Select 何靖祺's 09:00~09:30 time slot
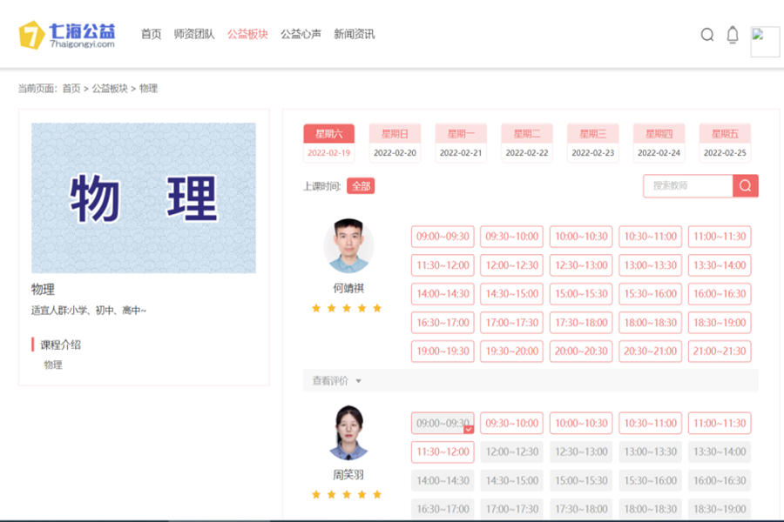This screenshot has width=784, height=522. tap(443, 237)
